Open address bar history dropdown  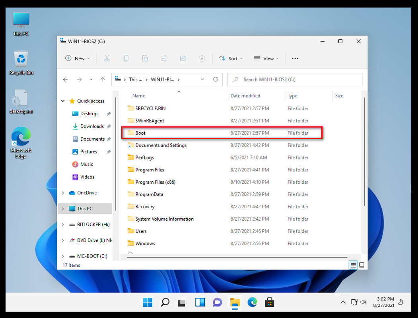click(202, 79)
